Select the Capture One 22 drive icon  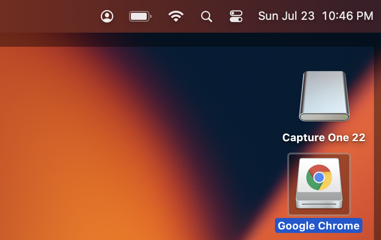[324, 96]
